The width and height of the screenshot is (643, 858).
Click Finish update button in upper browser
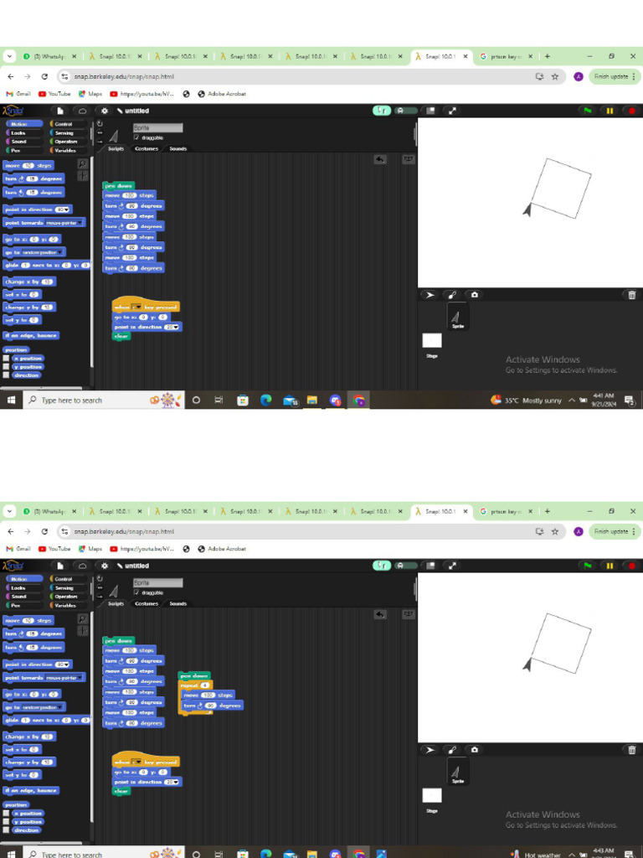[x=615, y=76]
